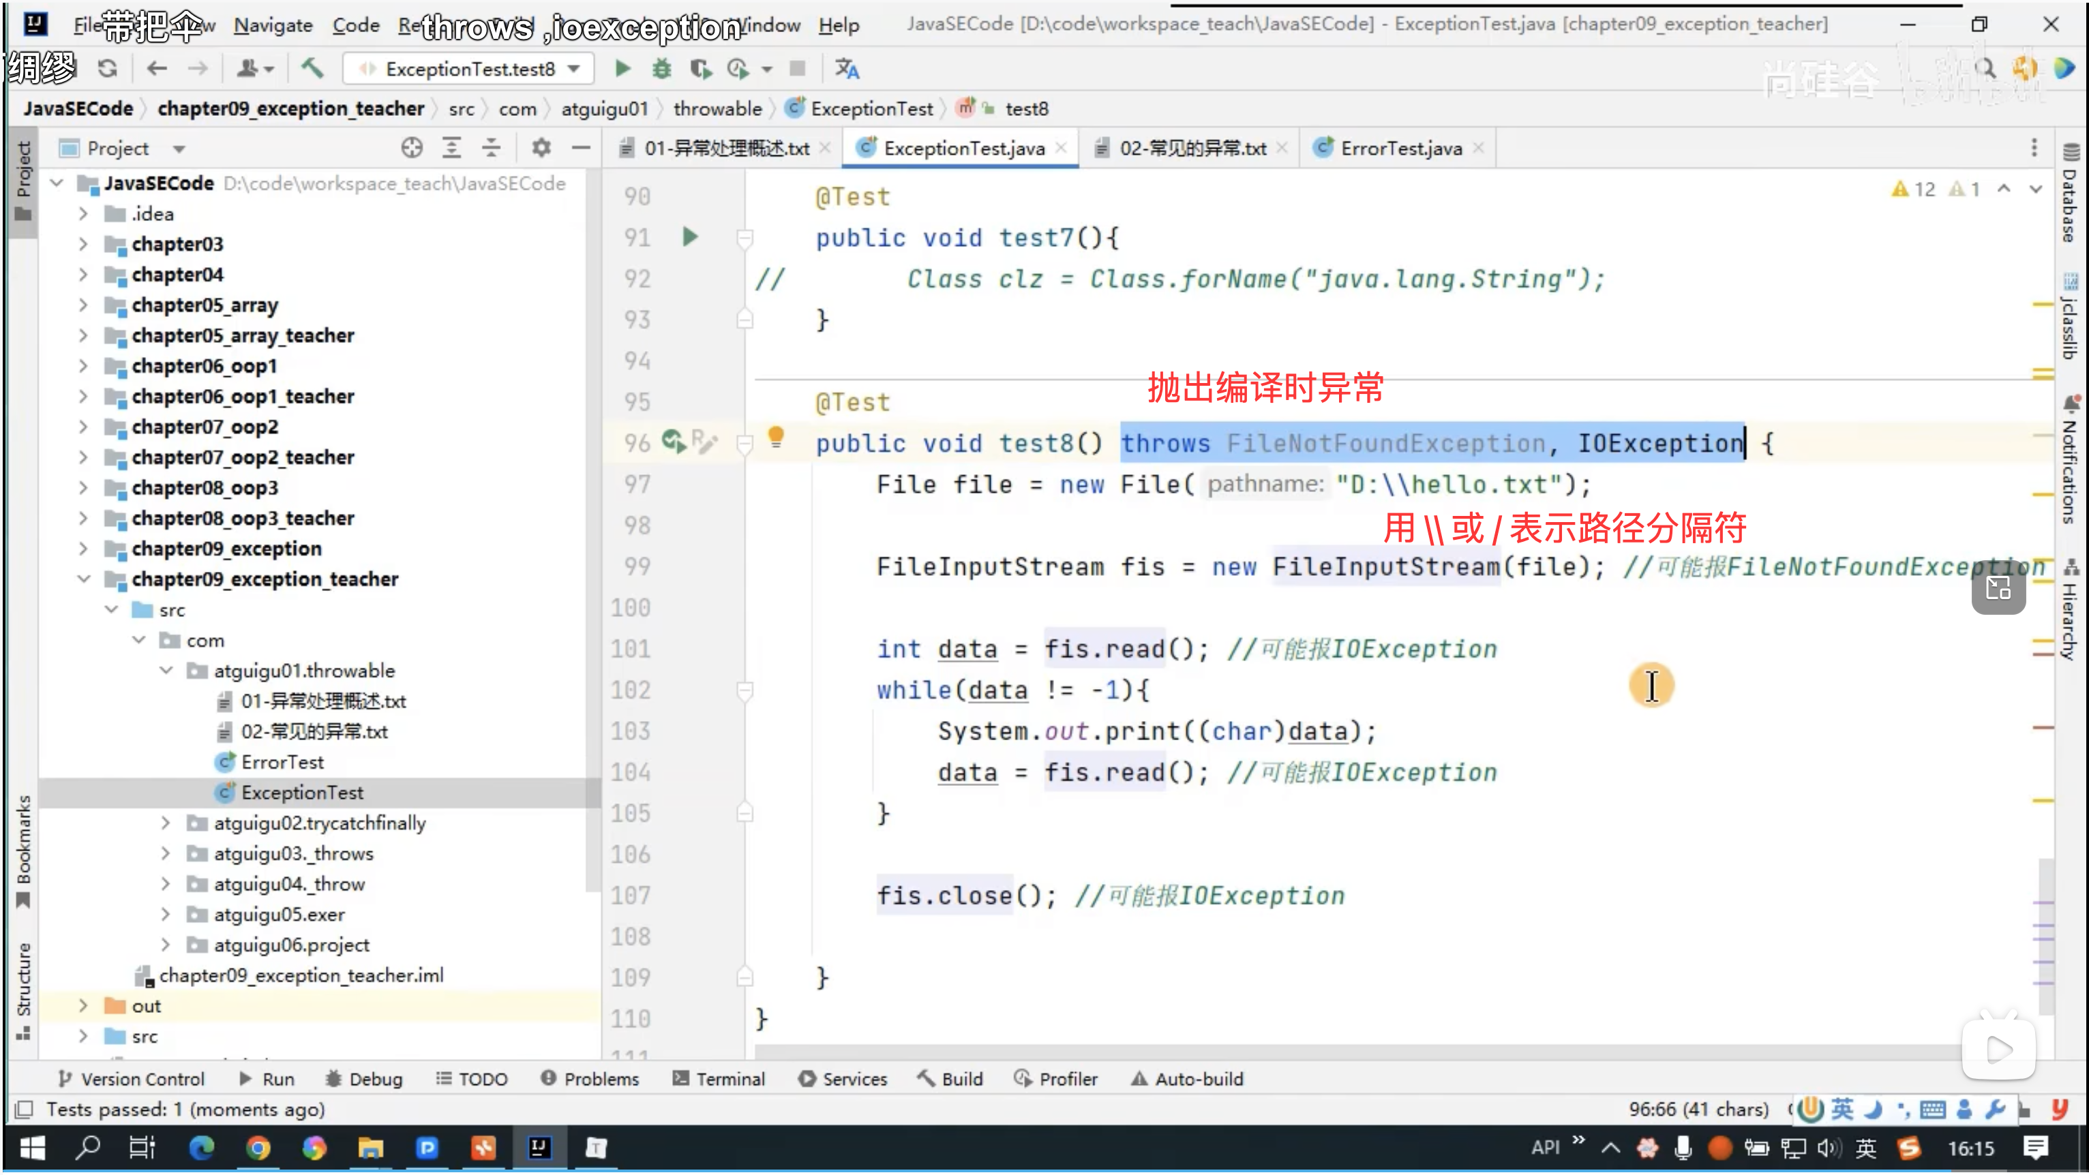The height and width of the screenshot is (1175, 2089).
Task: Toggle the Bookmarks side panel
Action: pyautogui.click(x=23, y=847)
